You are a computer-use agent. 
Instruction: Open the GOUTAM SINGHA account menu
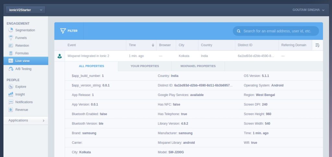(x=308, y=10)
